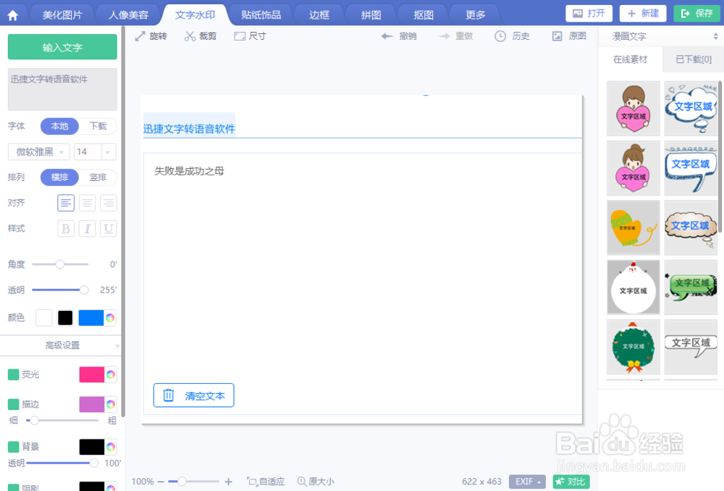Click the 打开 open button
The image size is (724, 491).
[x=589, y=13]
